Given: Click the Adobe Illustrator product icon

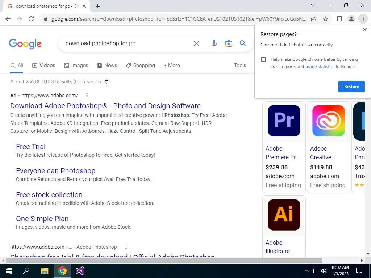Looking at the screenshot, I should tap(284, 215).
